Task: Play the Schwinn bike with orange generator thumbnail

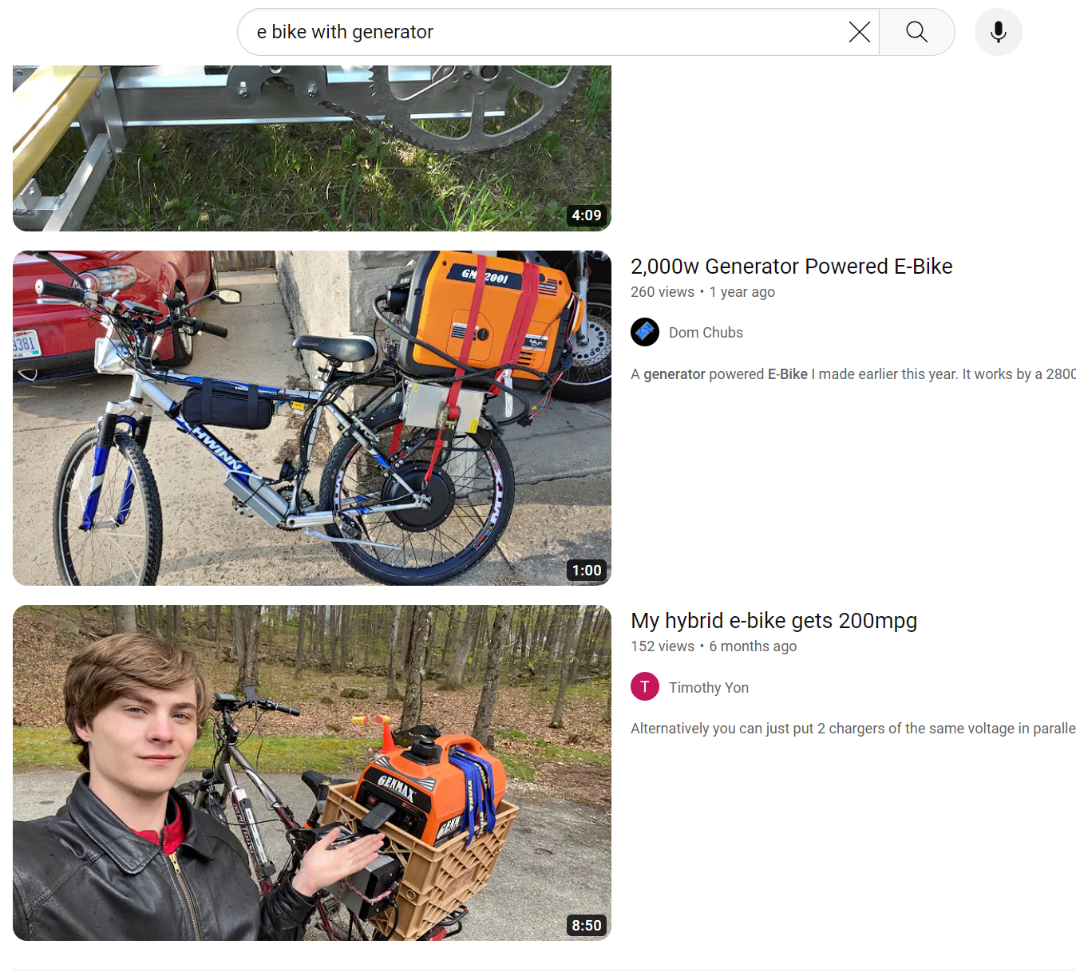Action: (312, 418)
